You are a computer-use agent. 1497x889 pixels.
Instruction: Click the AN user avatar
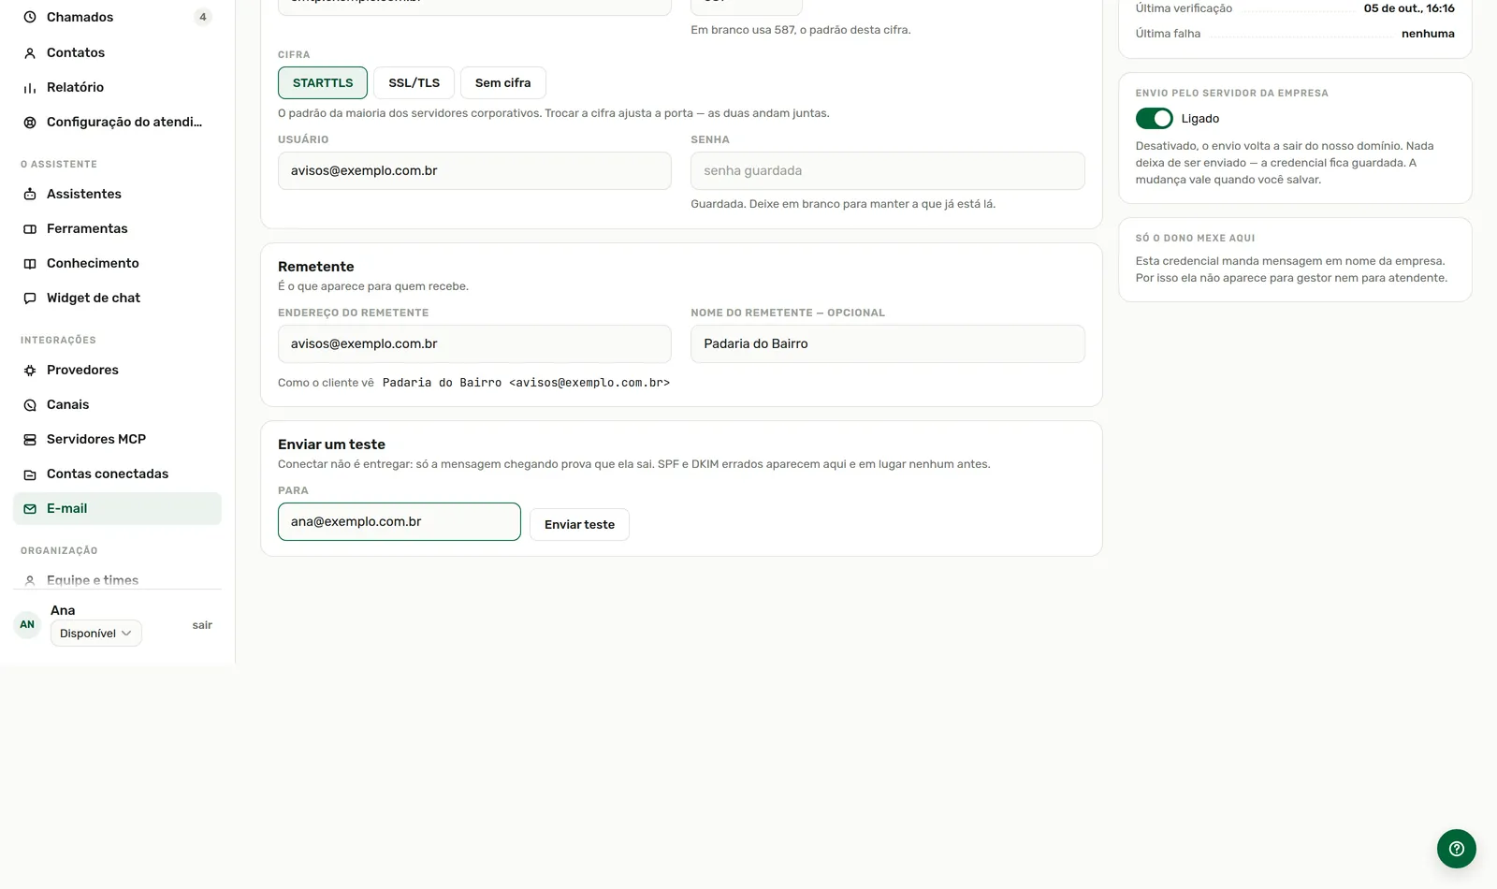point(27,624)
